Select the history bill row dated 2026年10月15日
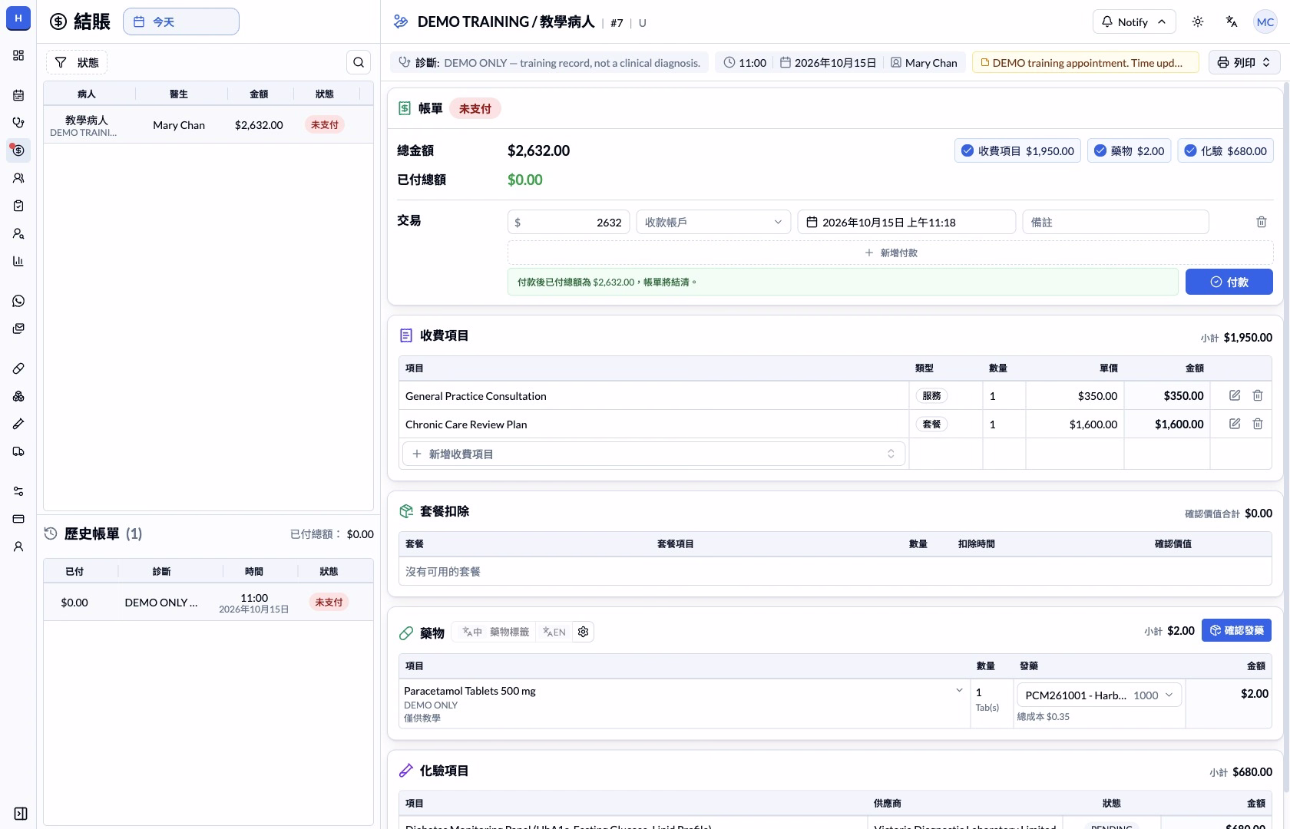1290x829 pixels. pyautogui.click(x=208, y=603)
